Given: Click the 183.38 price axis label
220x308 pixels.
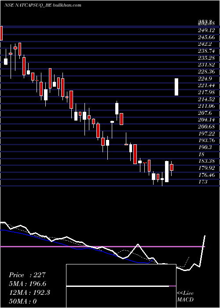Looking at the screenshot, I should [x=206, y=161].
